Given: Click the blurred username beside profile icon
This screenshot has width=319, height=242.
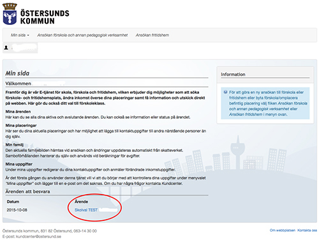Looking at the screenshot, I should click(24, 47).
